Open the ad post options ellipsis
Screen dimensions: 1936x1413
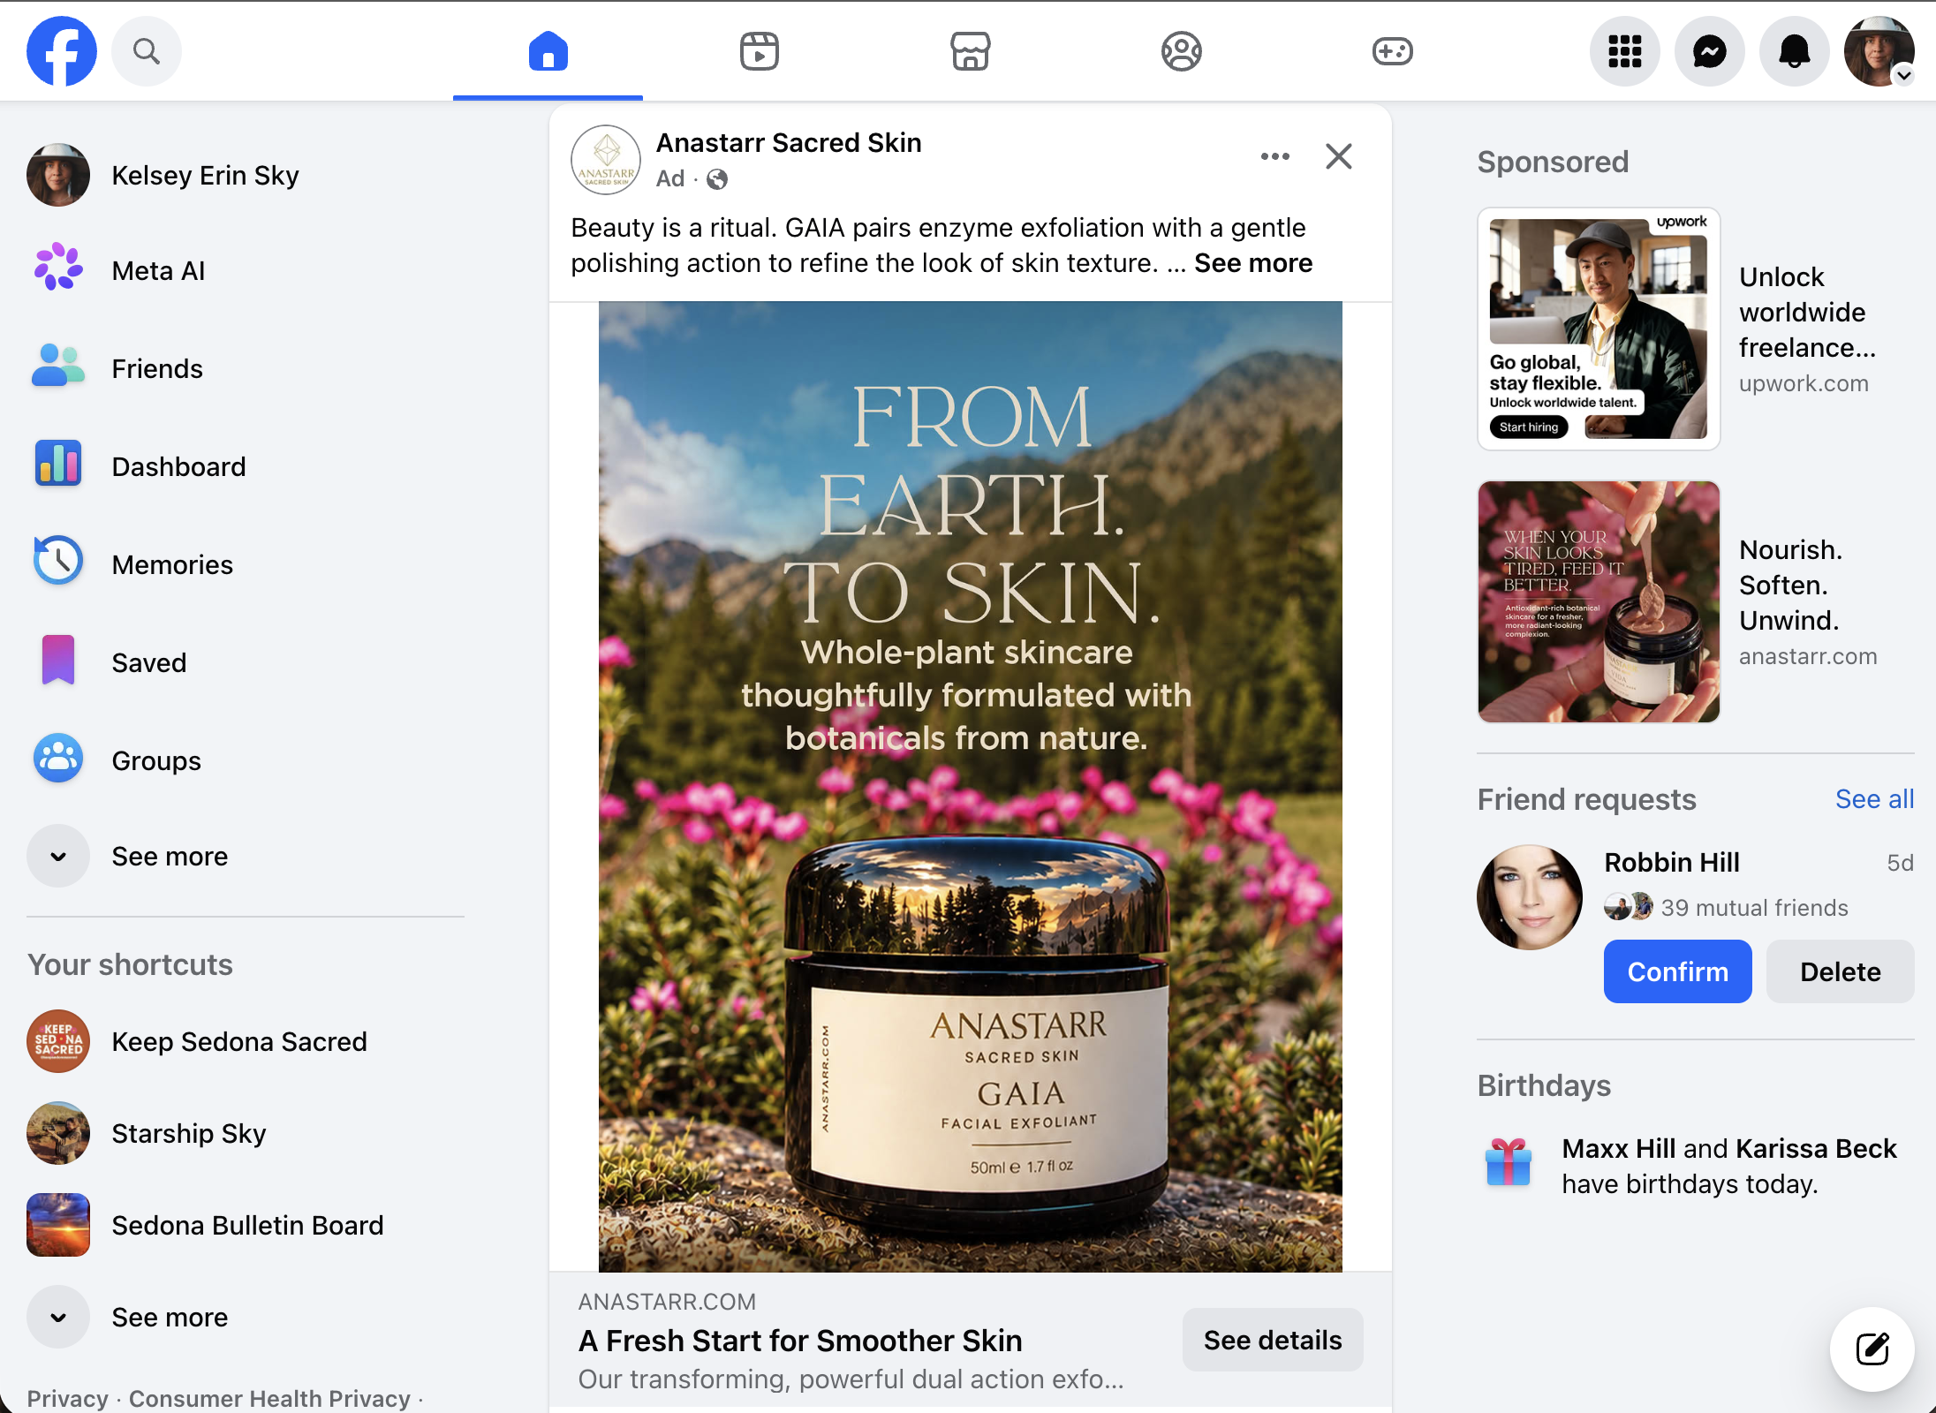(x=1274, y=156)
